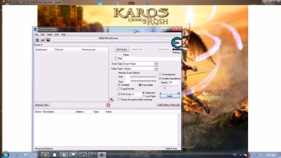Select the Alignment radio button

click(144, 93)
